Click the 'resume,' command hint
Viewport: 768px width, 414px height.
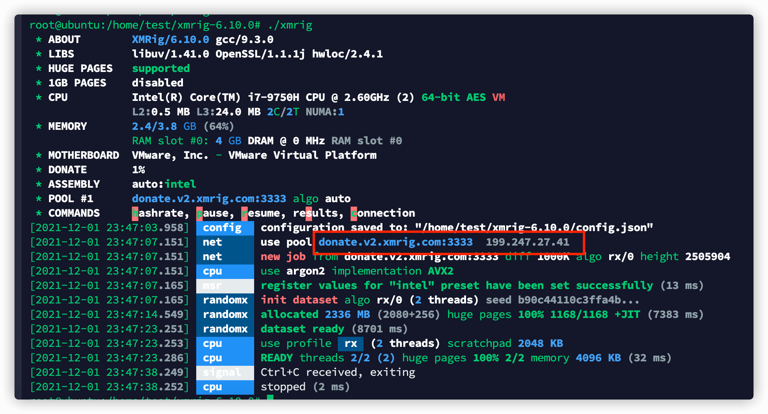[264, 213]
